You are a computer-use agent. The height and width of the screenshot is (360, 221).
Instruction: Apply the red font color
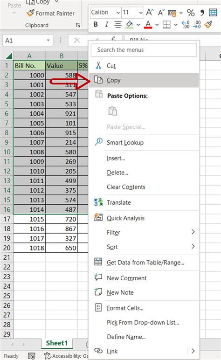coord(148,24)
